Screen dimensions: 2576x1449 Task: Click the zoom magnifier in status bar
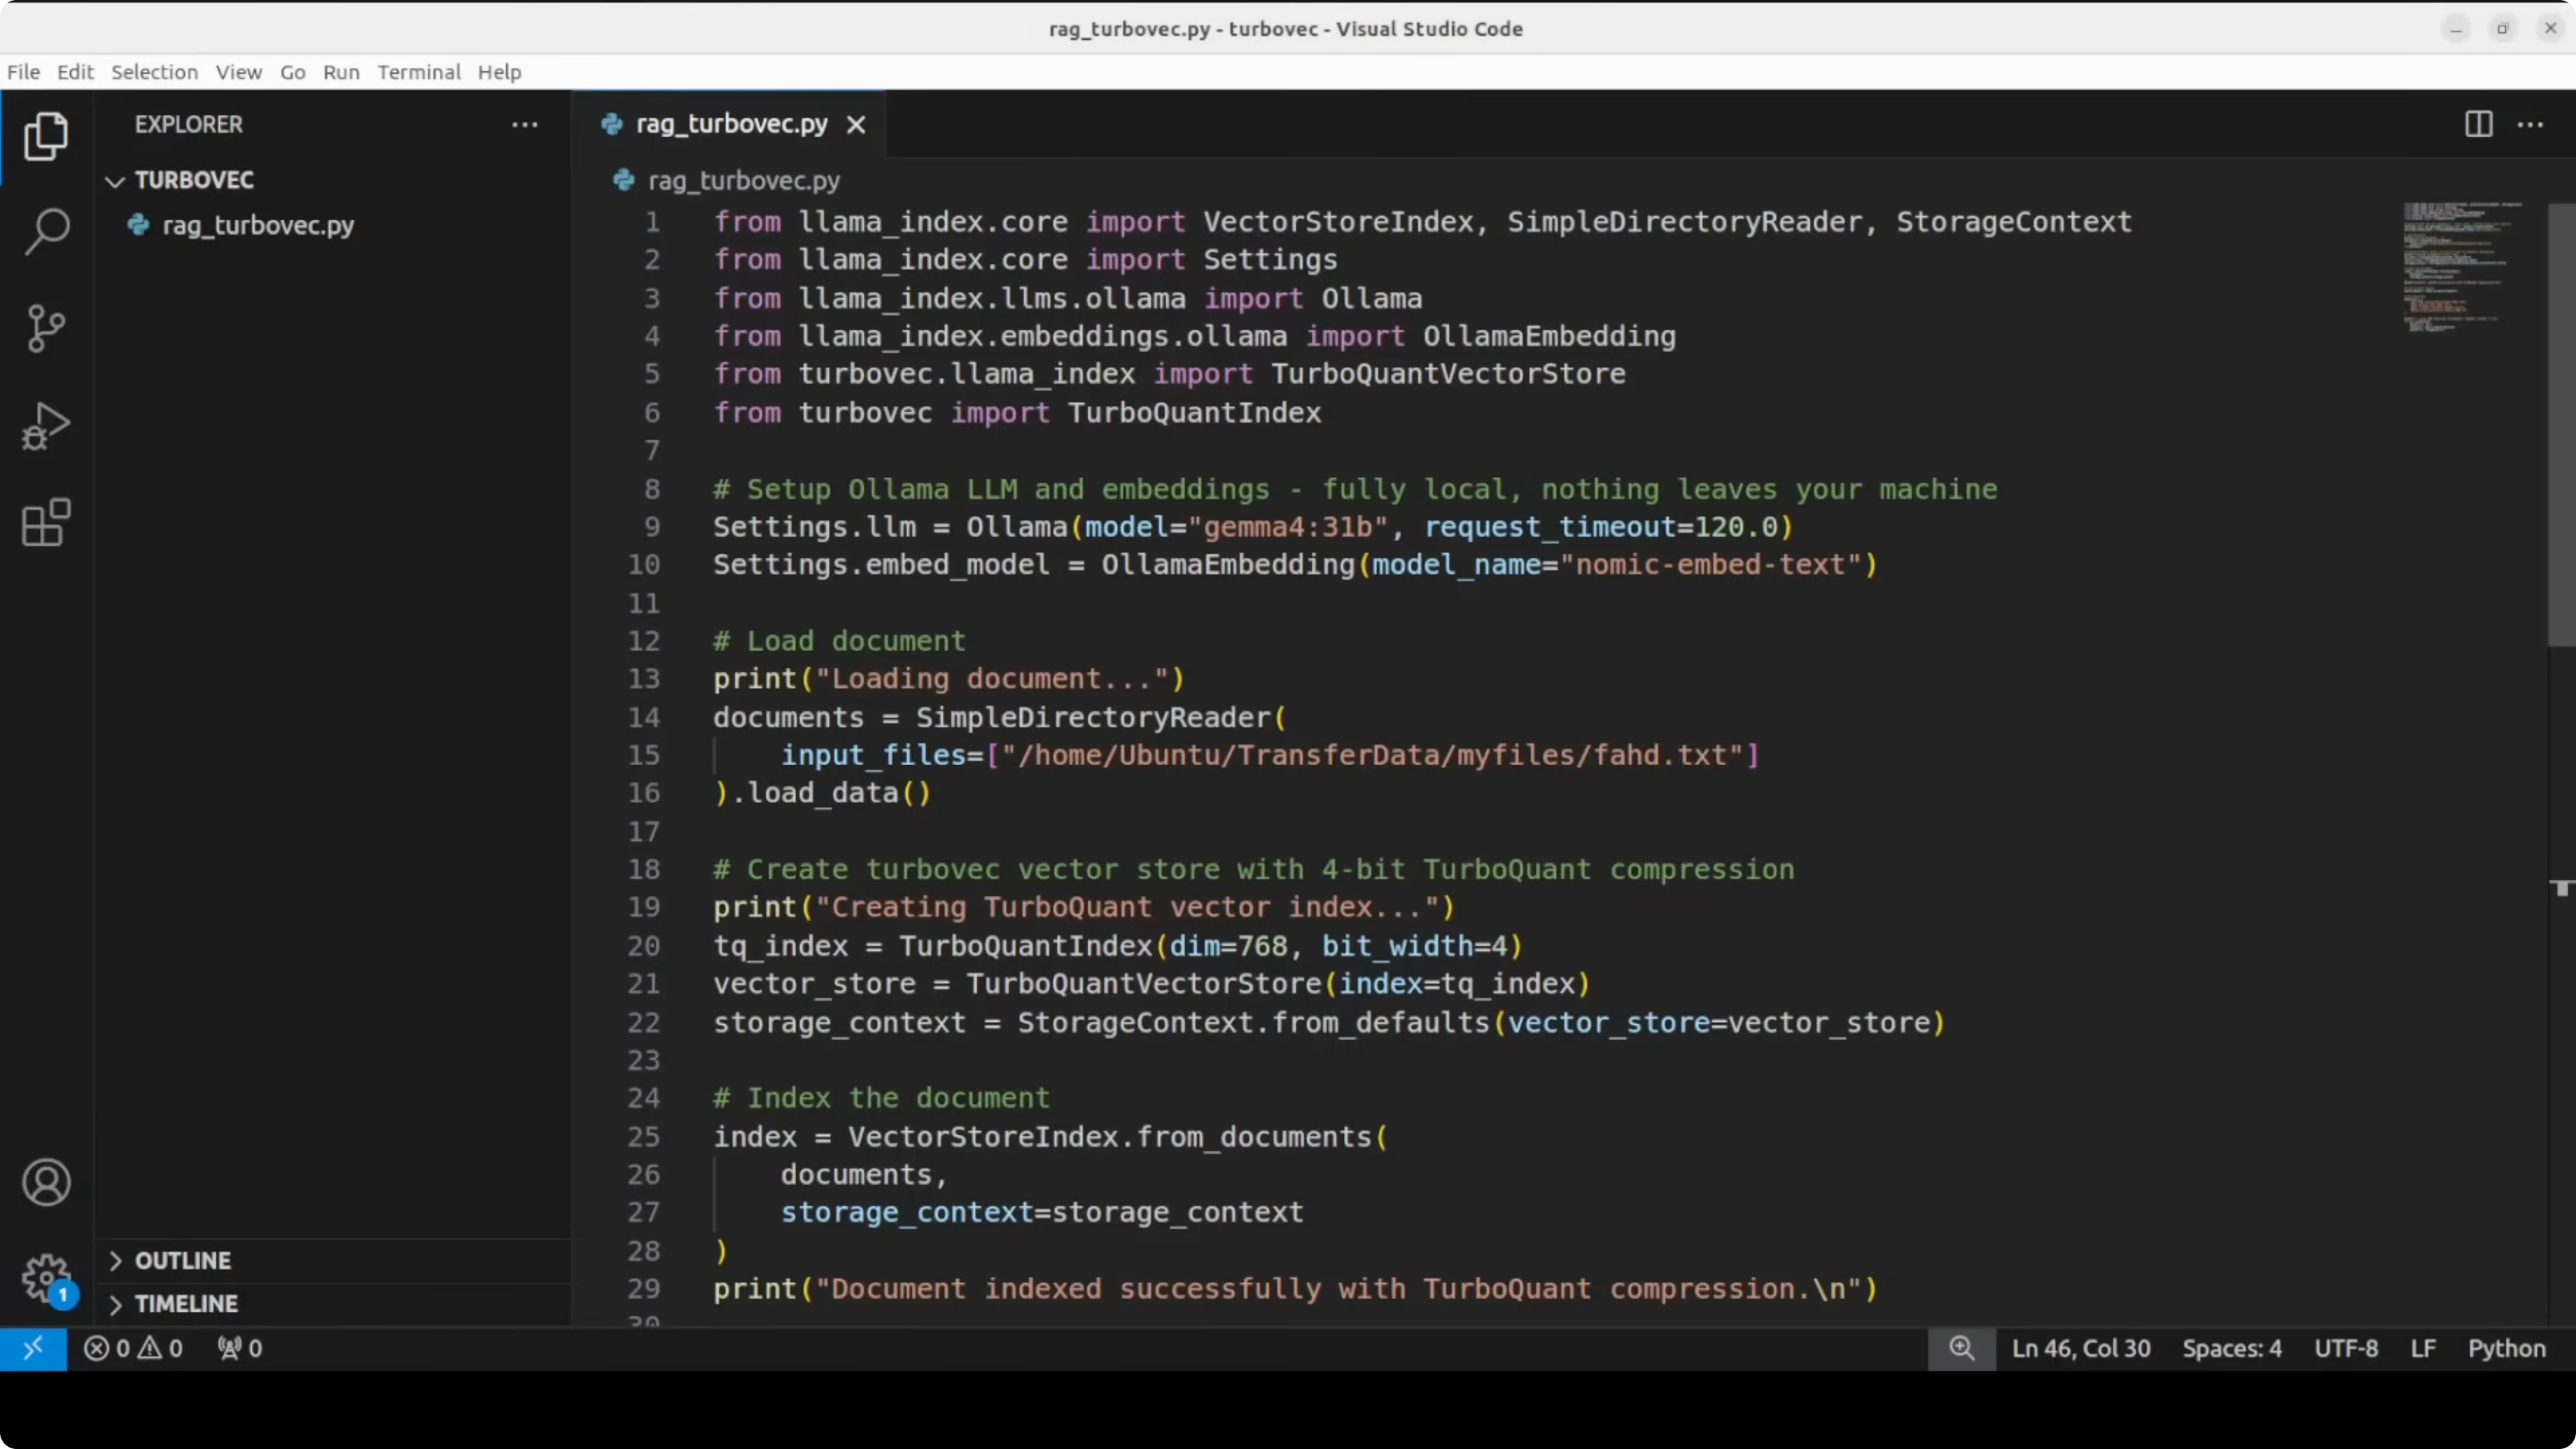point(1961,1348)
